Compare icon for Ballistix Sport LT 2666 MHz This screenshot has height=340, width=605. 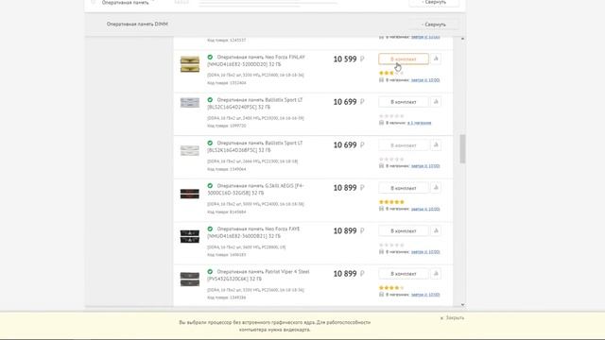pyautogui.click(x=436, y=145)
